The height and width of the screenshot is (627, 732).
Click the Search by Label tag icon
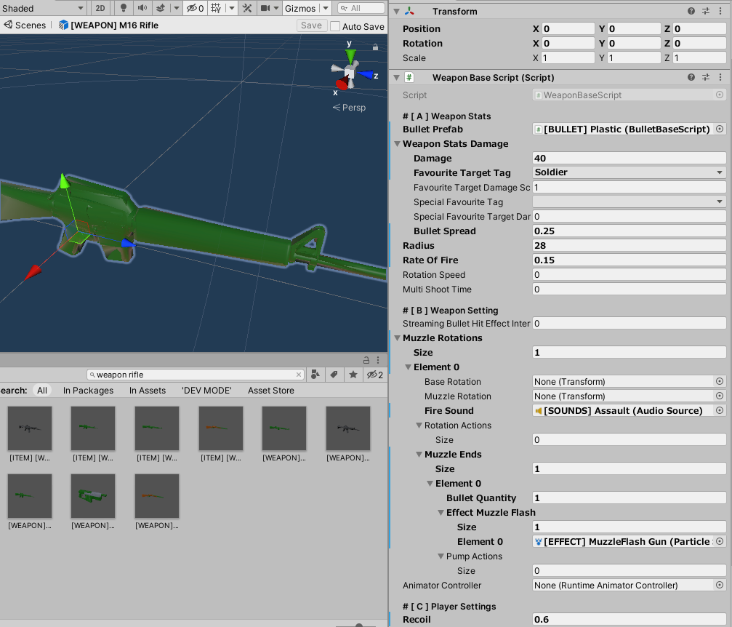(334, 375)
